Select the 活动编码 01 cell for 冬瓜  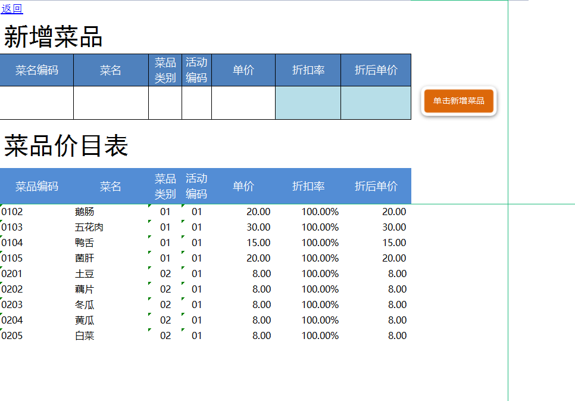tap(196, 304)
